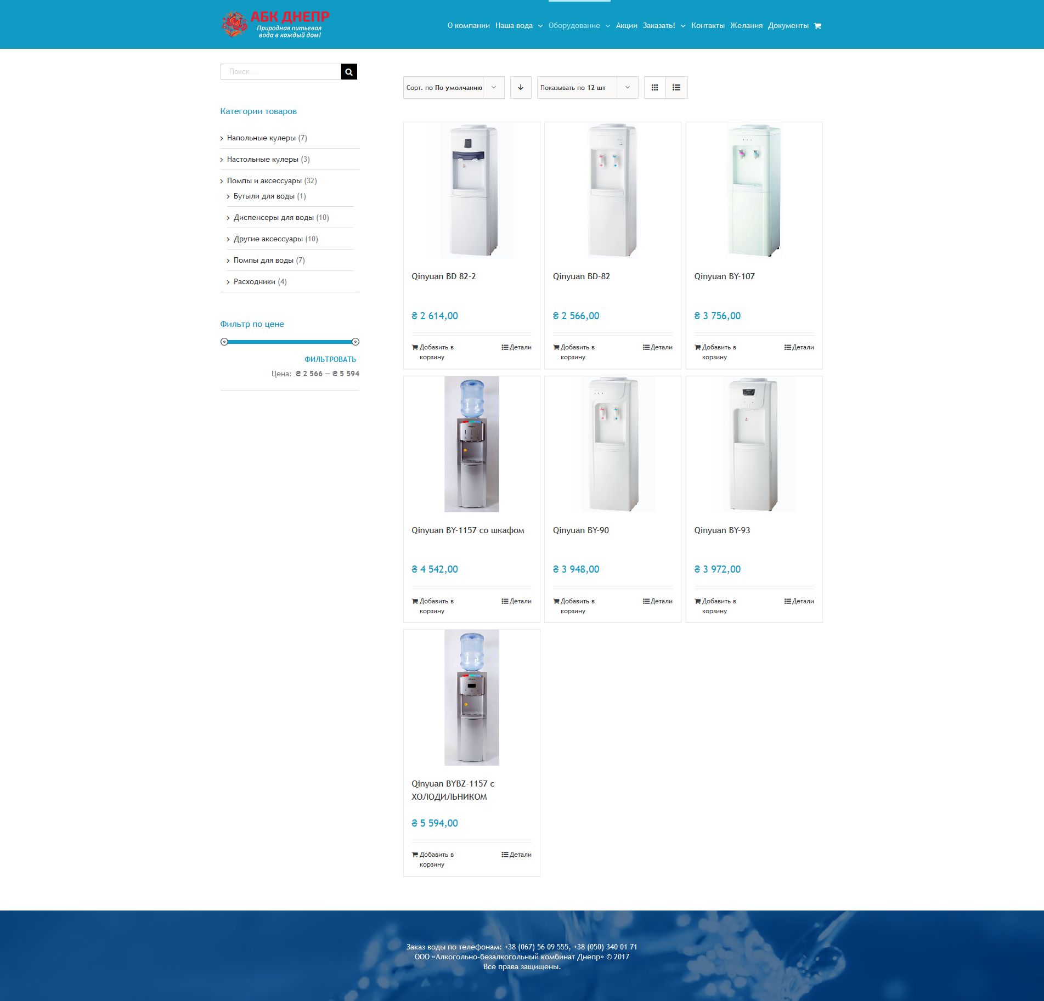
Task: Add Qinyuan BD-82 to cart
Action: pos(574,352)
